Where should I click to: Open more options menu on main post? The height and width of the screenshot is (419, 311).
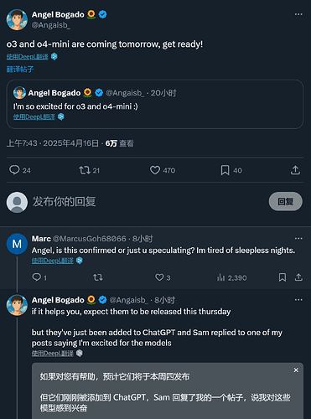[298, 14]
